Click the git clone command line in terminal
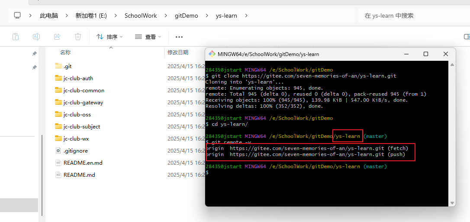This screenshot has width=470, height=222. pyautogui.click(x=301, y=76)
